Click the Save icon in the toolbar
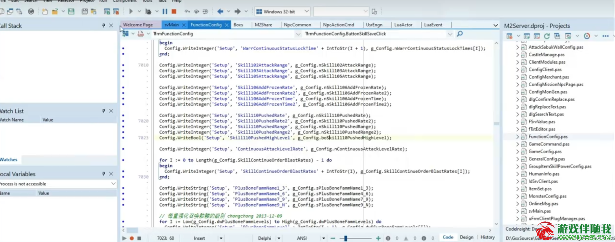Image resolution: width=615 pixels, height=242 pixels. click(x=71, y=12)
